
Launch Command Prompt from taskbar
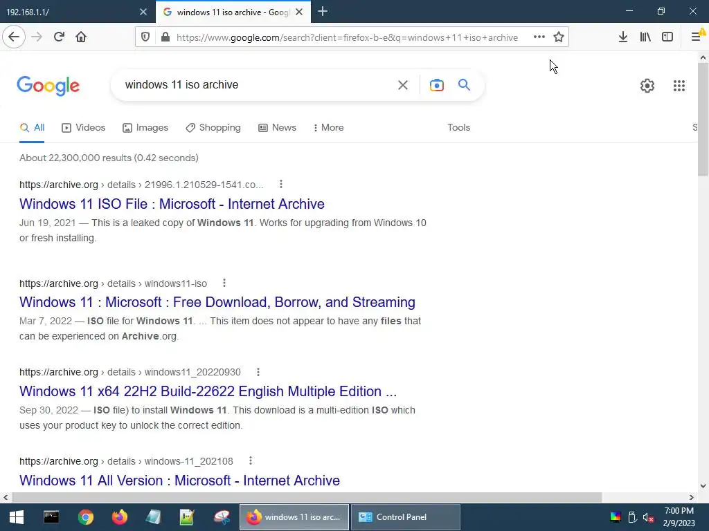[x=51, y=517]
